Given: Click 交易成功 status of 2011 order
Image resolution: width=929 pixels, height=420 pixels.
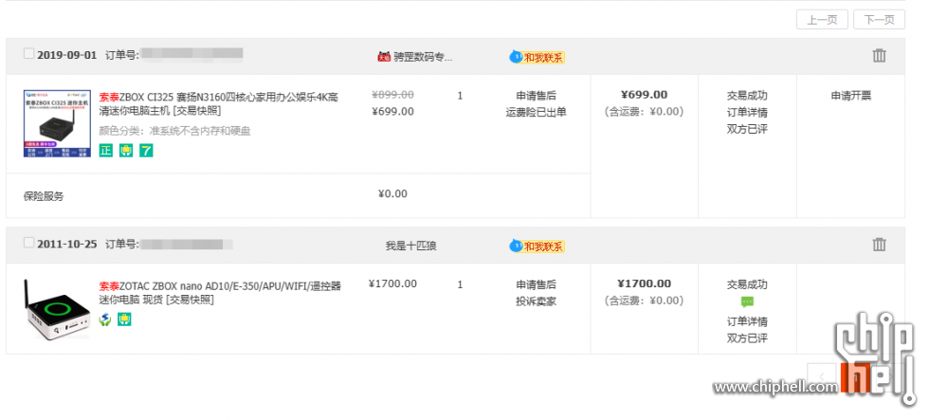Looking at the screenshot, I should (x=747, y=284).
